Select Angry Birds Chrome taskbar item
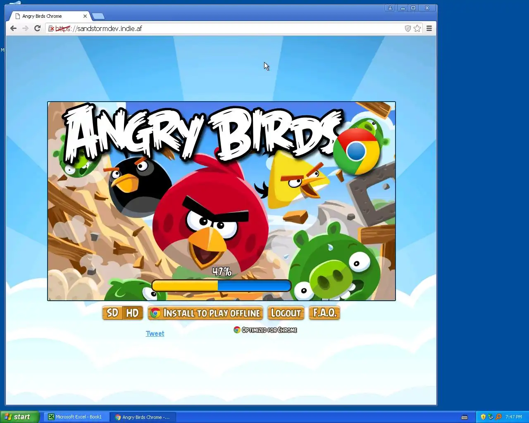 point(143,417)
